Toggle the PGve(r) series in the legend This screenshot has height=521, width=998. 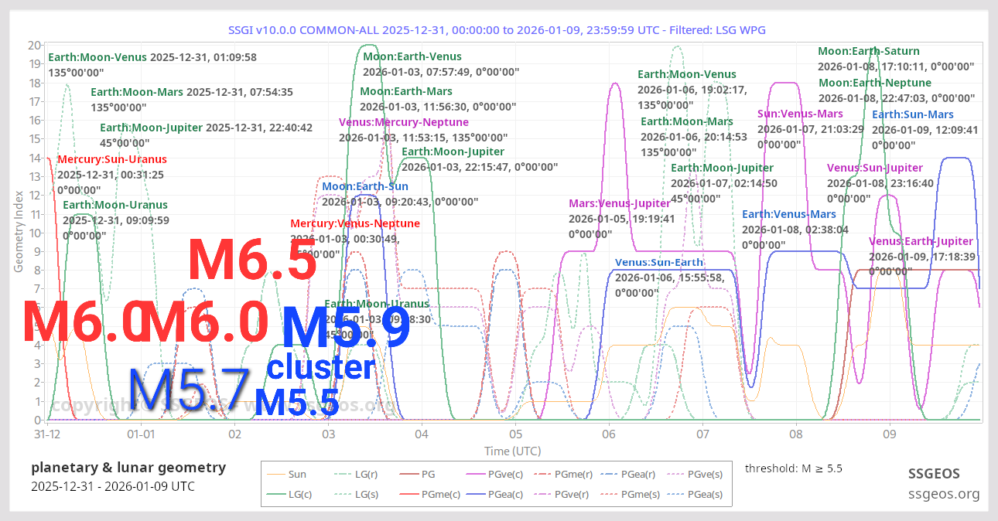pos(543,493)
